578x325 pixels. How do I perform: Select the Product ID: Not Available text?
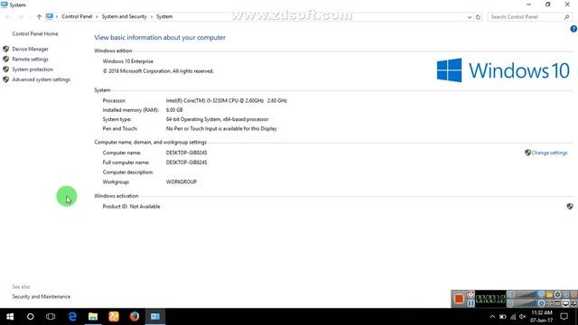[x=131, y=207]
